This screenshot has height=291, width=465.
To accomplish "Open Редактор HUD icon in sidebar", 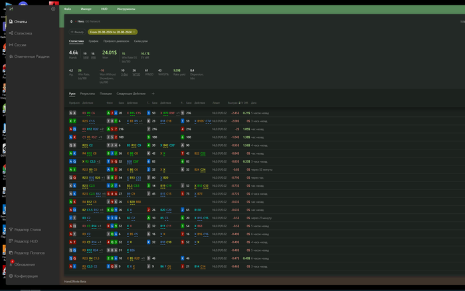I will click(x=11, y=241).
